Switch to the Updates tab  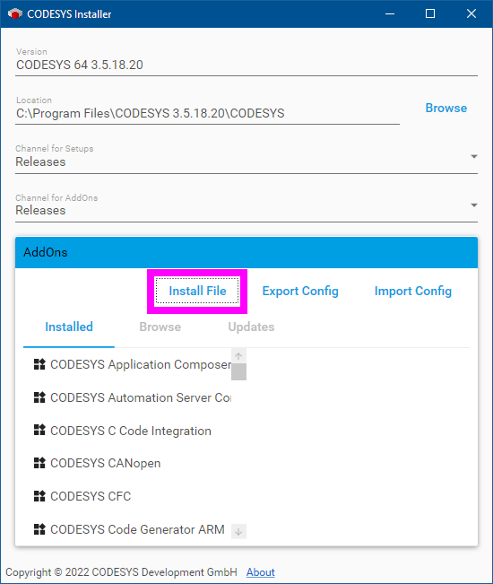(251, 327)
